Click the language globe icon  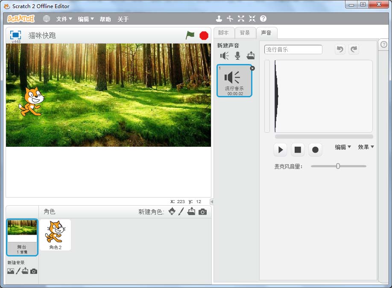pyautogui.click(x=47, y=19)
